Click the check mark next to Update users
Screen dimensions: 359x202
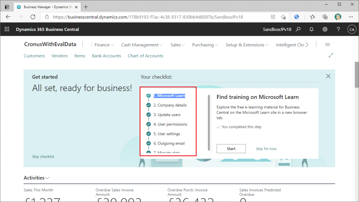pos(149,115)
